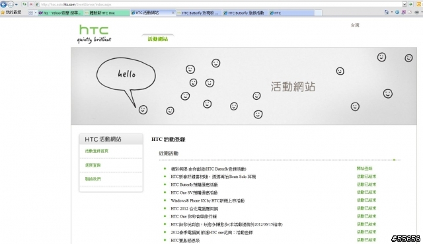Click the hello speech bubble in banner
The width and height of the screenshot is (423, 244).
(126, 73)
